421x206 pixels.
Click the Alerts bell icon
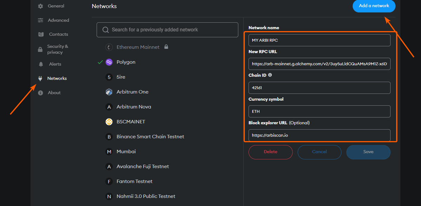[41, 64]
